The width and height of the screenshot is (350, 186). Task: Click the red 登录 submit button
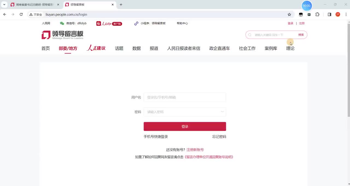(185, 127)
